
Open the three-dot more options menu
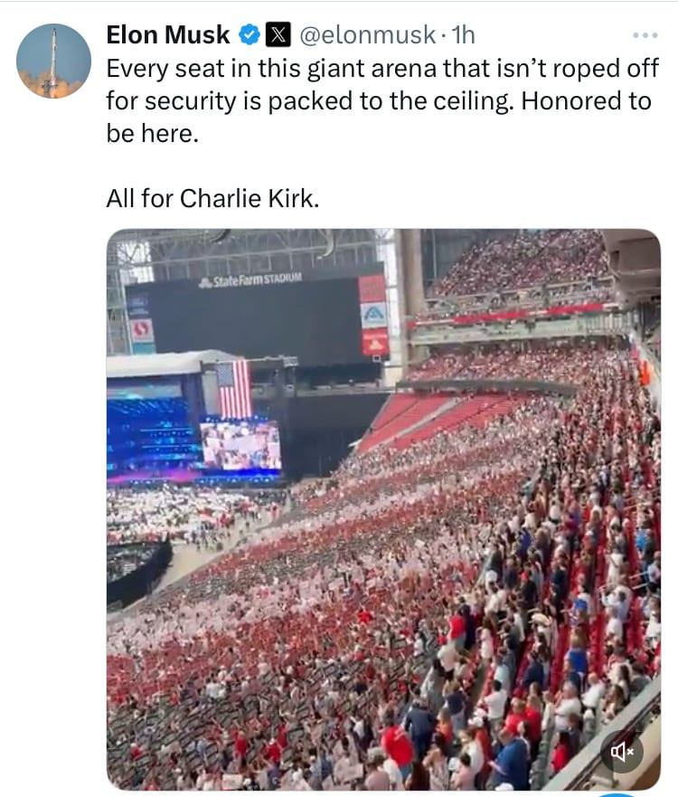pos(645,35)
